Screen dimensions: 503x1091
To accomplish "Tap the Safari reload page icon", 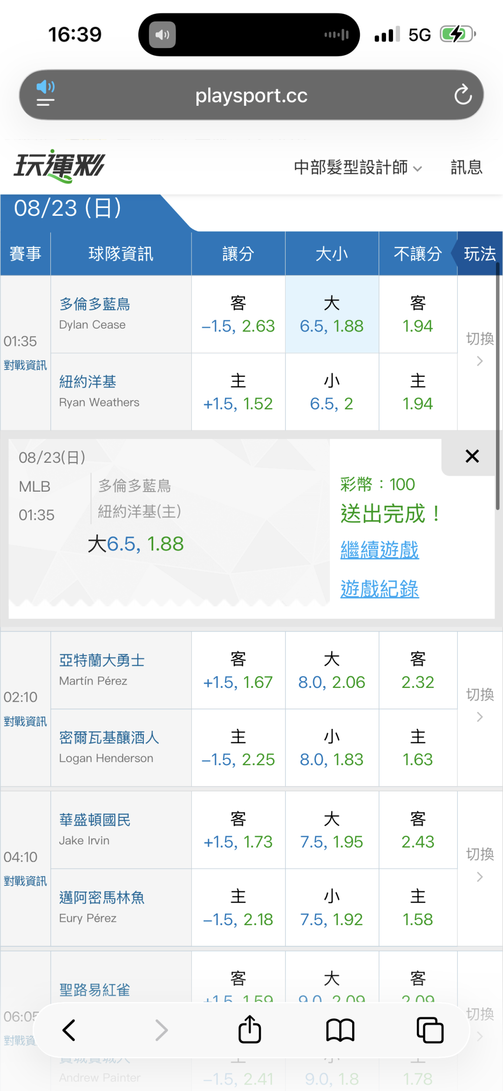I will (x=463, y=95).
